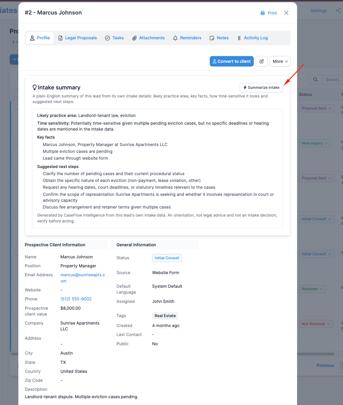Click the (512) 555-9002 phone link

point(76,299)
